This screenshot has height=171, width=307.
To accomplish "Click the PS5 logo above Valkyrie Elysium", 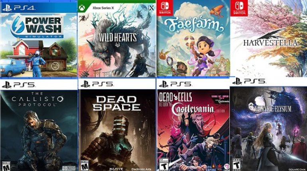I will [x=249, y=81].
